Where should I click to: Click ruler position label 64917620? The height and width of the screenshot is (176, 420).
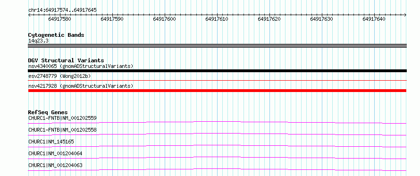pos(269,19)
